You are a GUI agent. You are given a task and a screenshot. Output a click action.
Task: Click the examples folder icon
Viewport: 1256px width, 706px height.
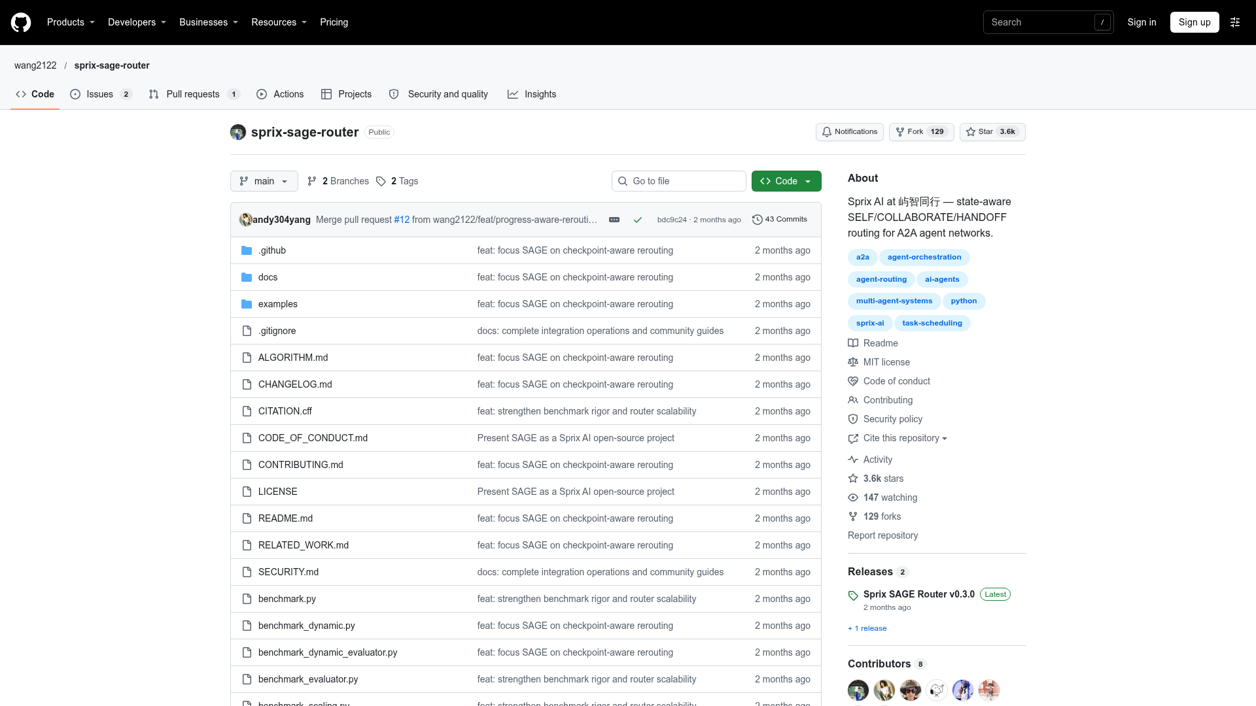247,304
